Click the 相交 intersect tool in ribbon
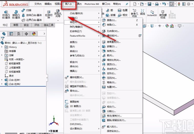The image size is (194, 134). [x=122, y=15]
